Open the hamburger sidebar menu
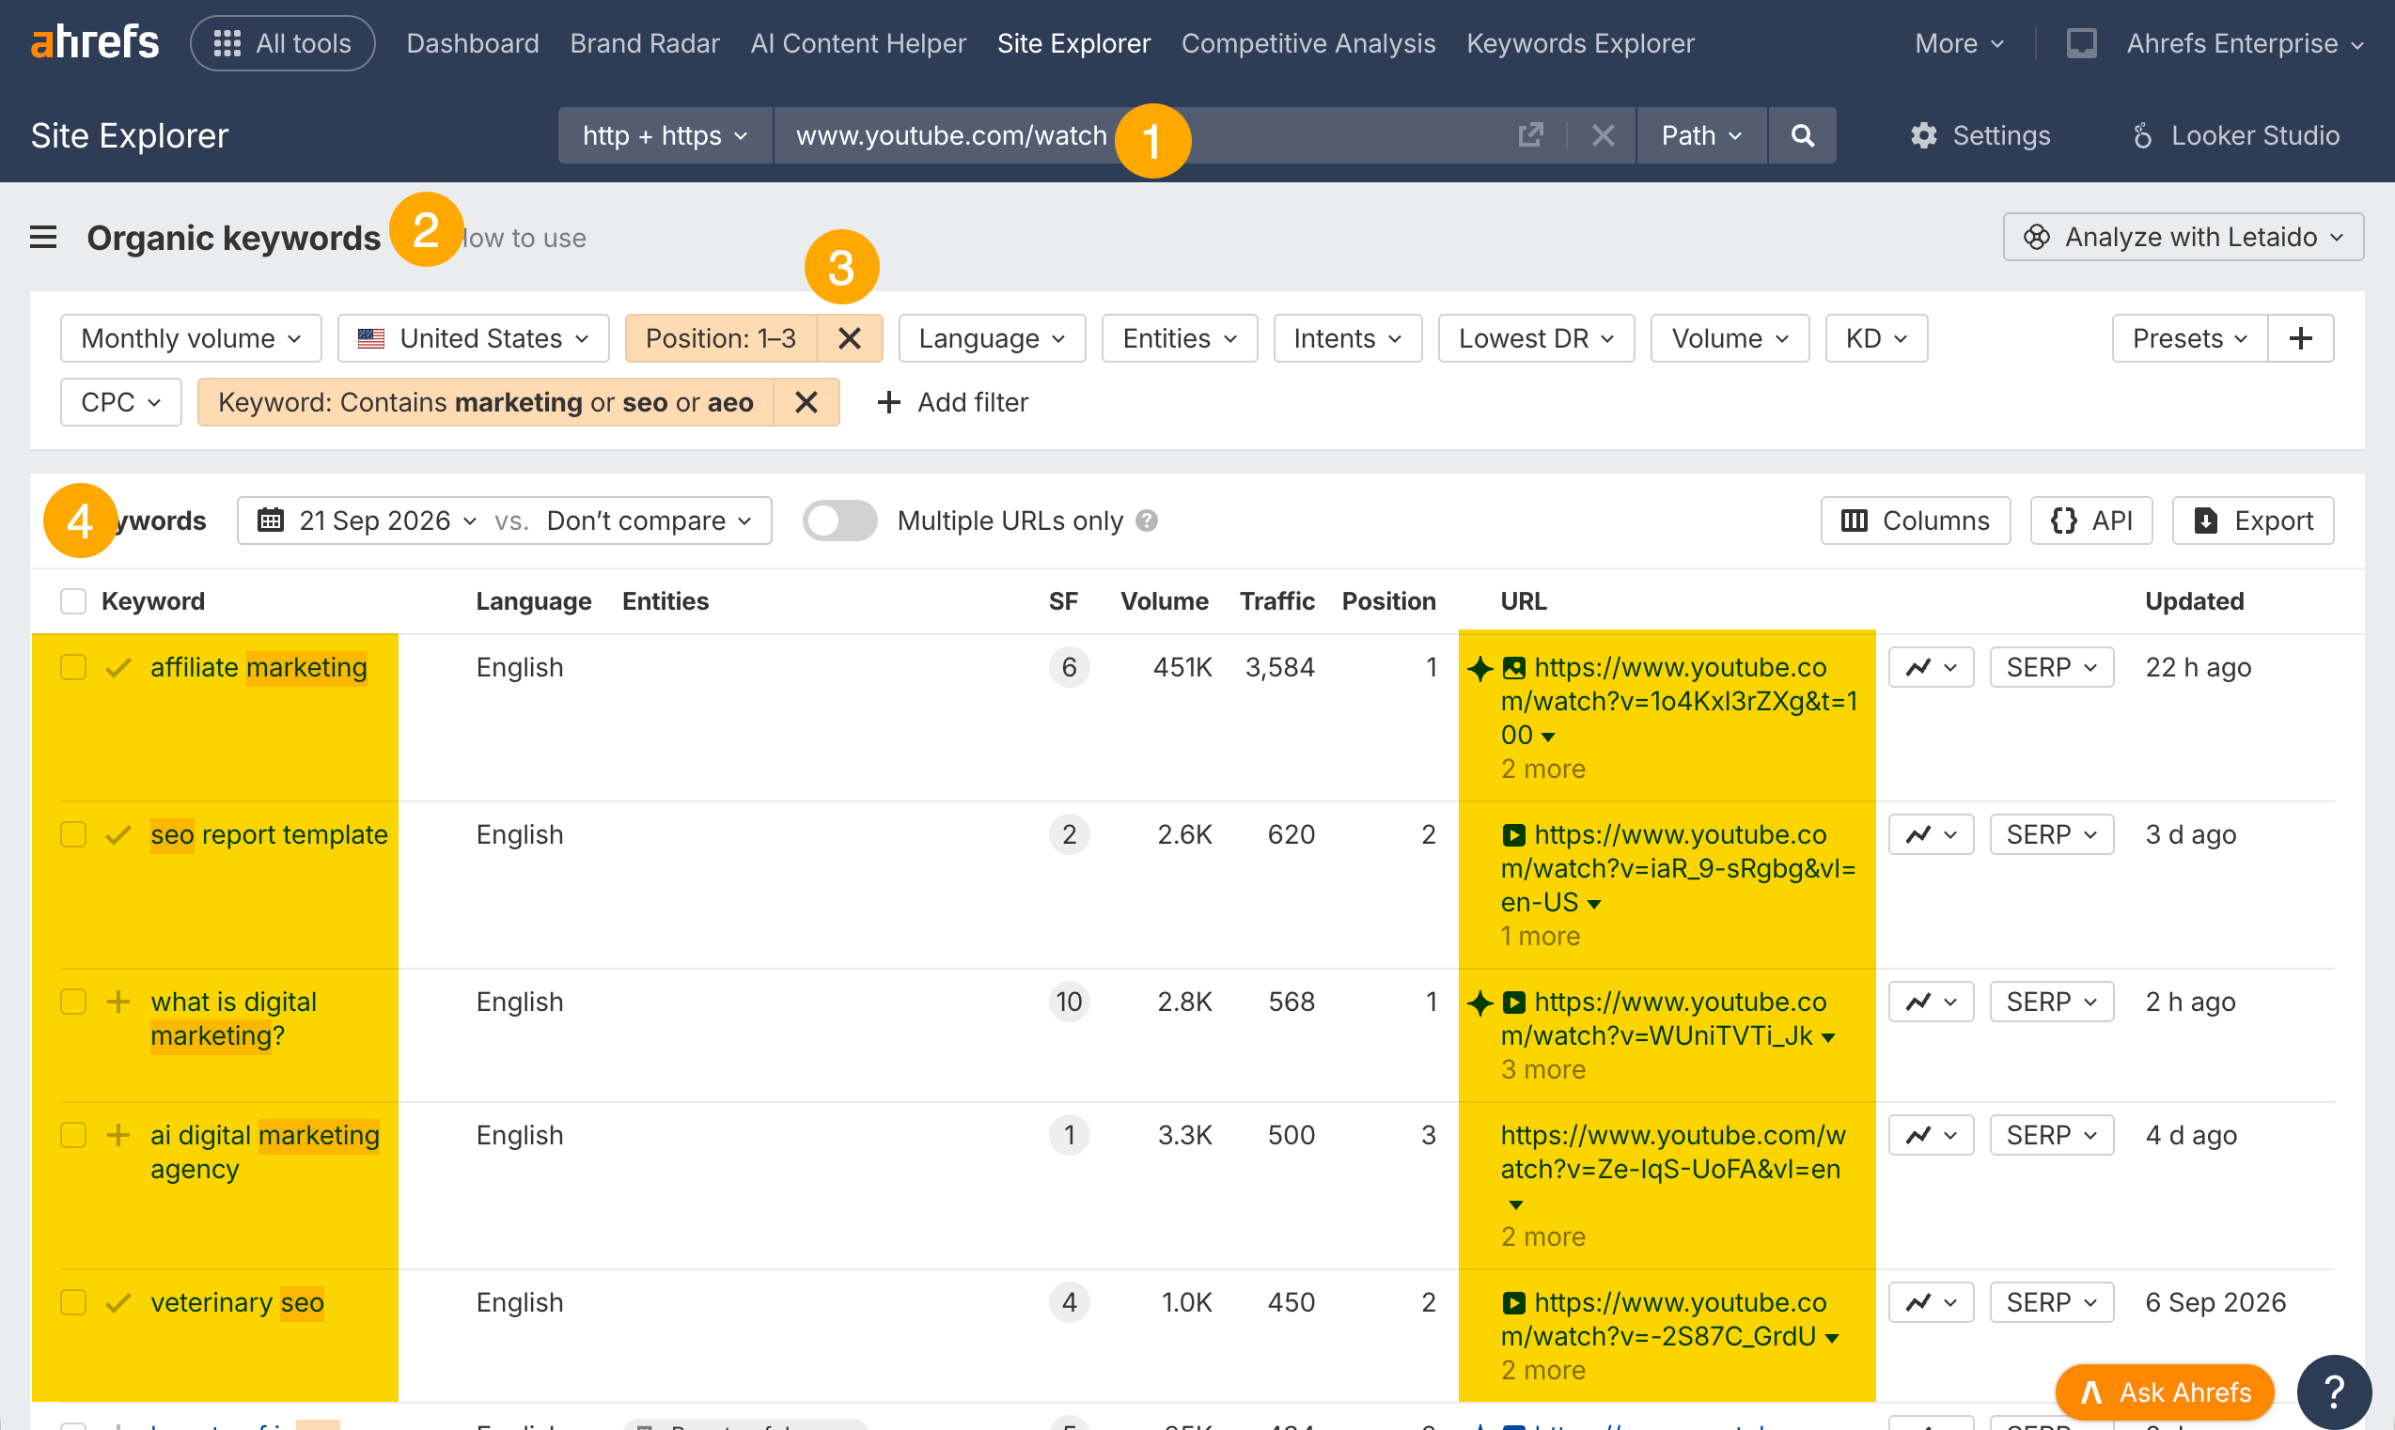Image resolution: width=2395 pixels, height=1430 pixels. [x=43, y=237]
